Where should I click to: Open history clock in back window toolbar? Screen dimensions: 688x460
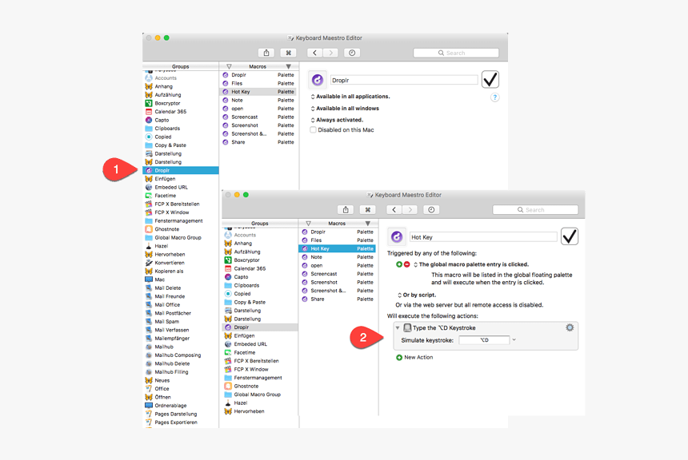tap(352, 53)
